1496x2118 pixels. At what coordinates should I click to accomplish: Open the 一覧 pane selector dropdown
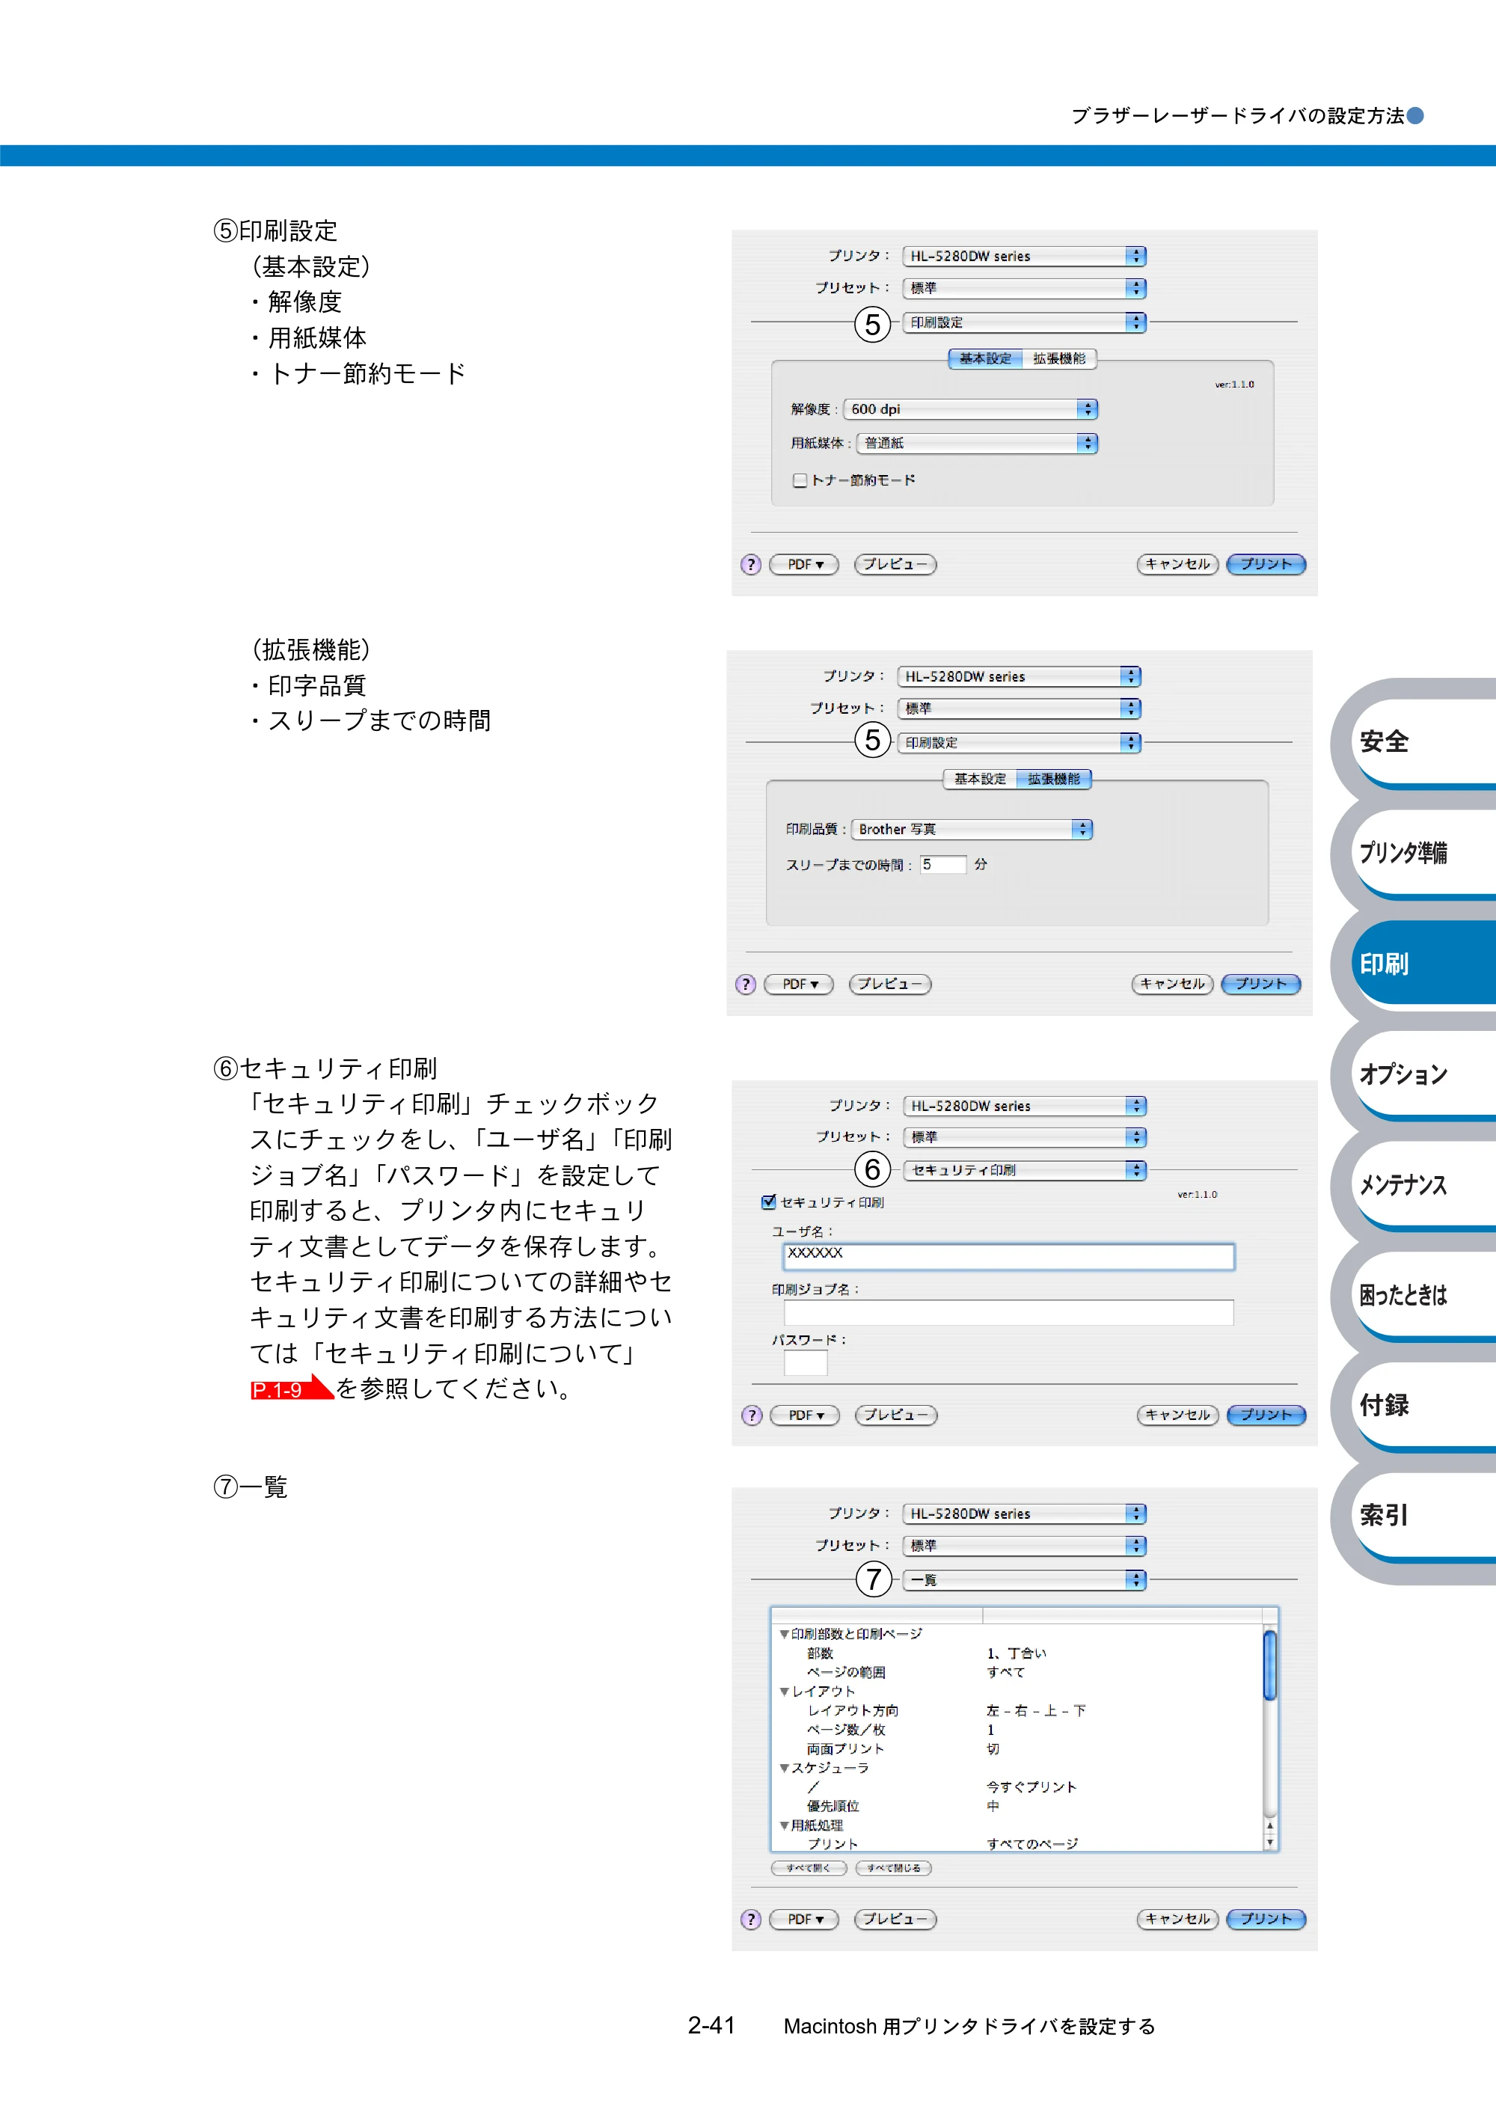[1025, 1580]
